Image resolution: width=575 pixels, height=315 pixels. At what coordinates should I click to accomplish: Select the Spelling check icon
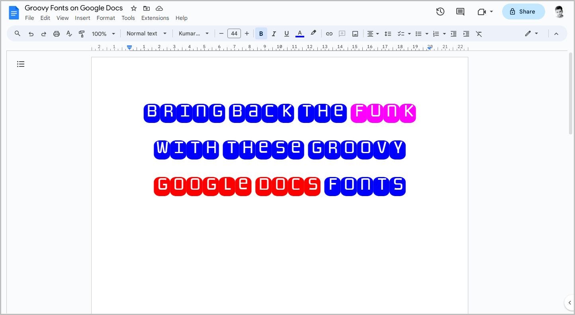pos(69,33)
